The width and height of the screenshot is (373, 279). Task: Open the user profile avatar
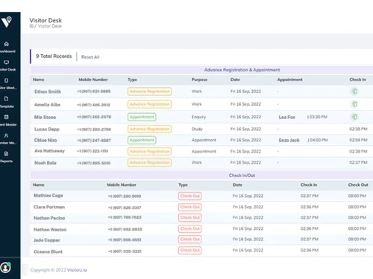5,268
